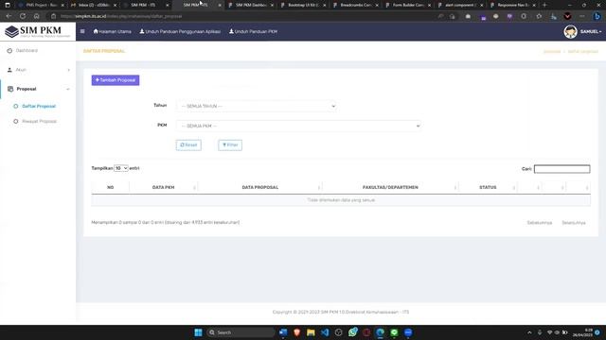
Task: Click the Sebelumnya pagination link
Action: pos(540,223)
